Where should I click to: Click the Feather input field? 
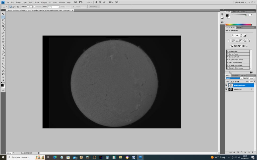click(30, 7)
